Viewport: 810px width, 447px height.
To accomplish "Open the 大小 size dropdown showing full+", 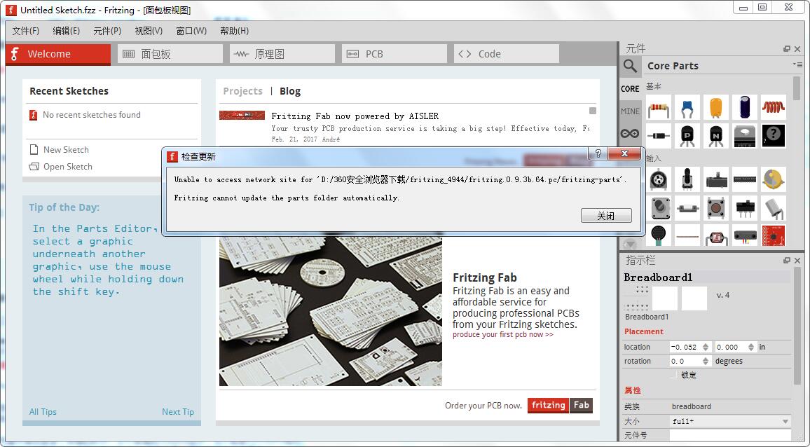I will [x=730, y=421].
